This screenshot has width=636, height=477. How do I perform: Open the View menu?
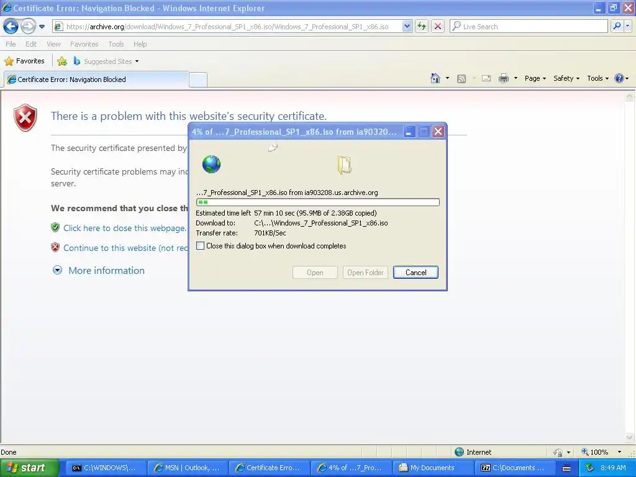pos(53,44)
